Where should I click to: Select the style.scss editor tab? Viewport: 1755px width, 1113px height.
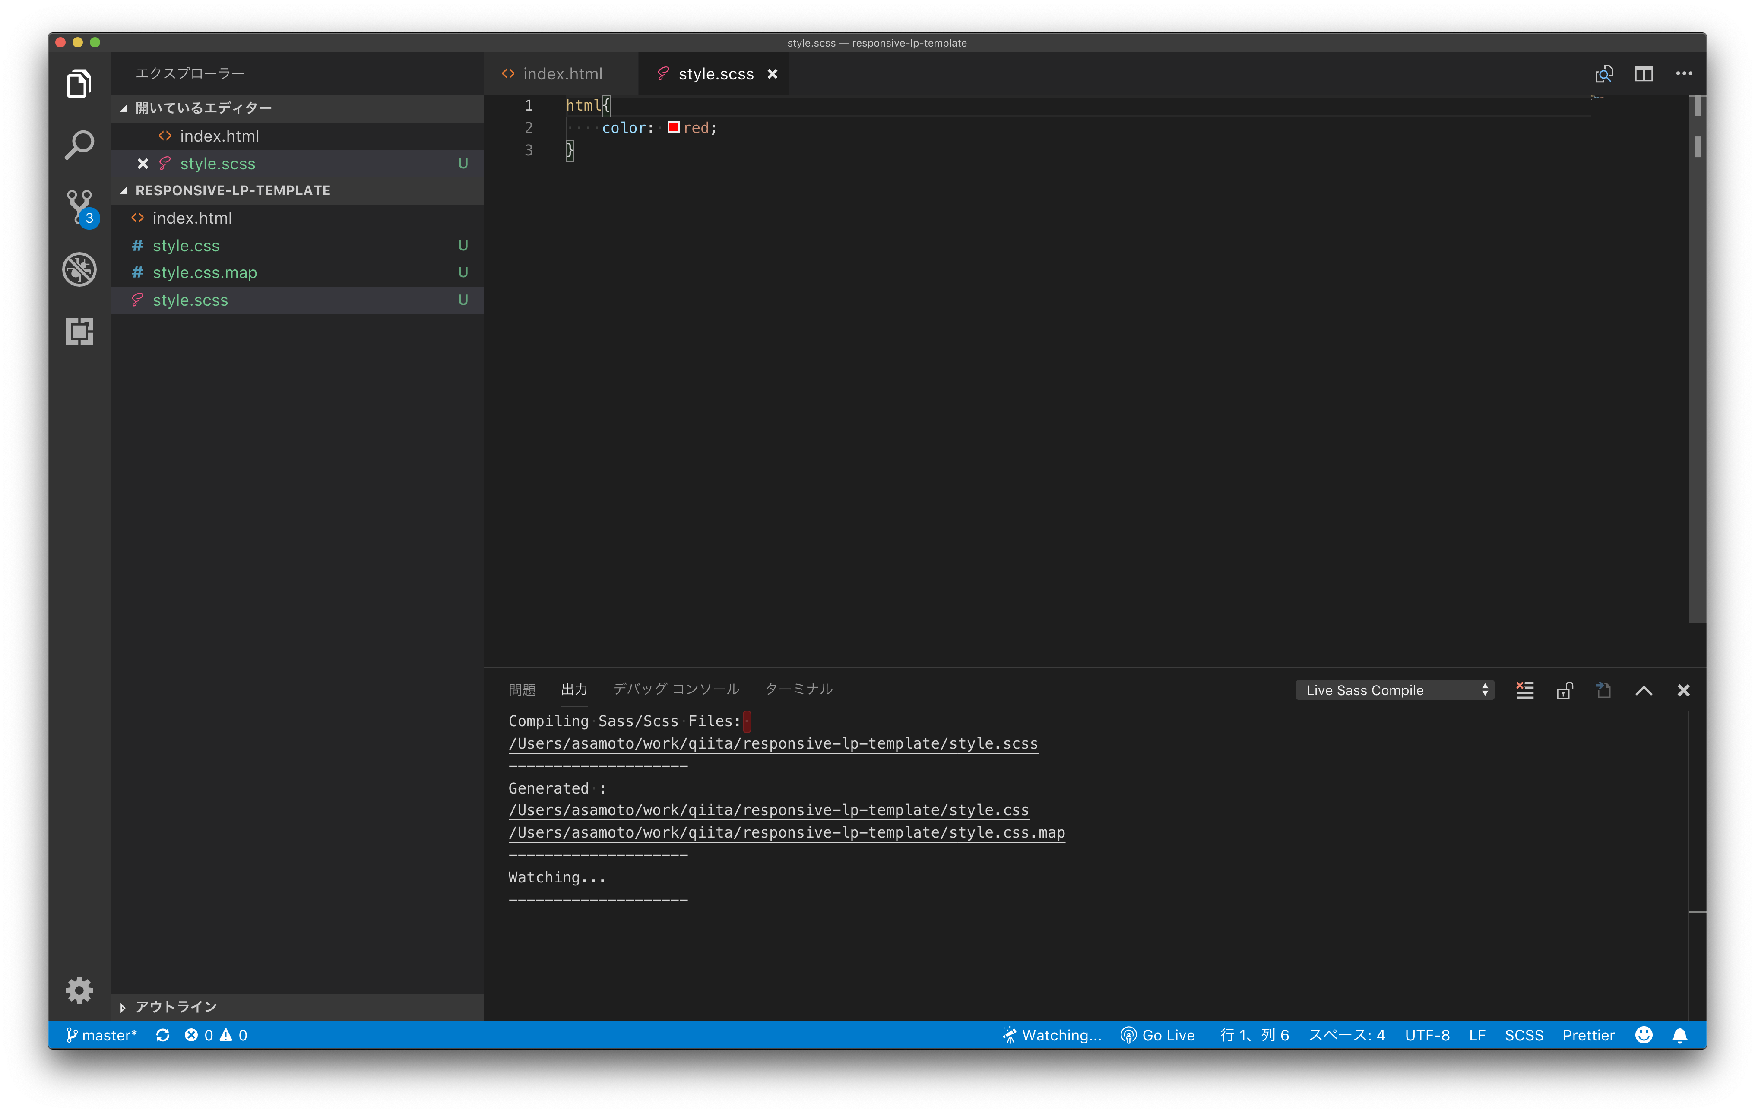[x=714, y=73]
